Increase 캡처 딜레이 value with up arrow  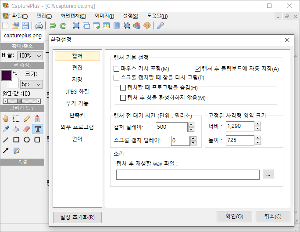191,125
